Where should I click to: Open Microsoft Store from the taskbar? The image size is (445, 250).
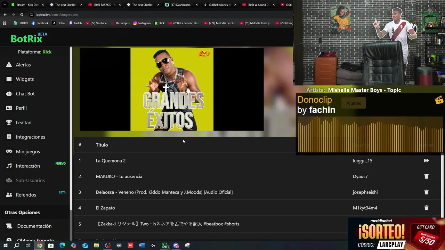(51, 245)
